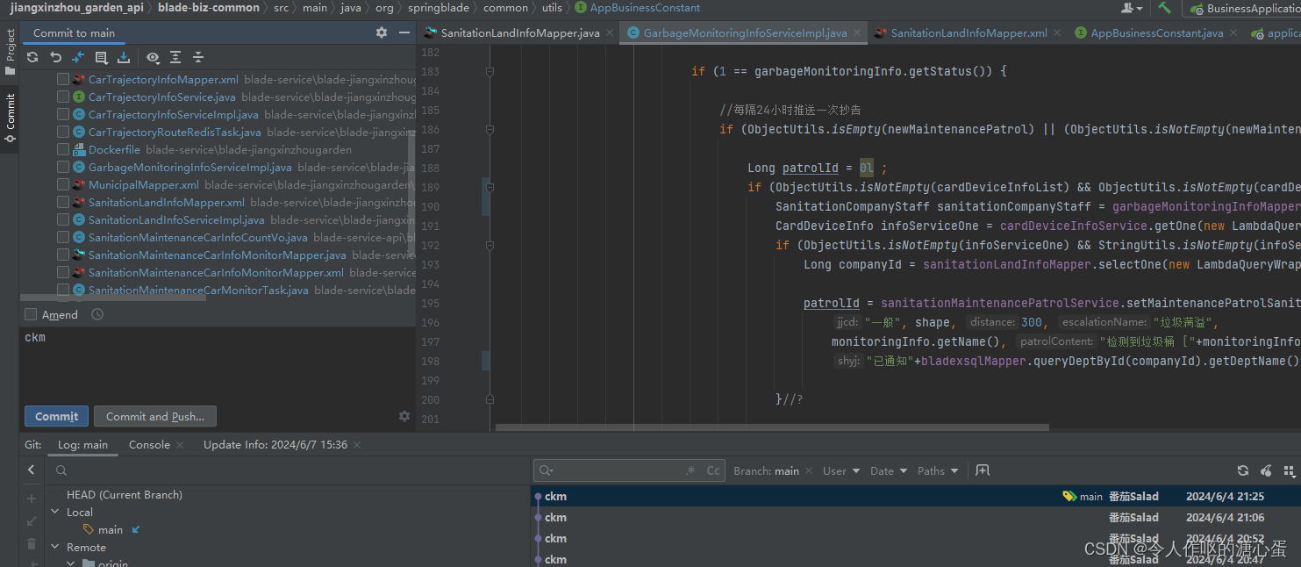This screenshot has height=567, width=1301.
Task: Switch to SanitationLandInfoMapper.xml editor tab
Action: click(x=967, y=32)
